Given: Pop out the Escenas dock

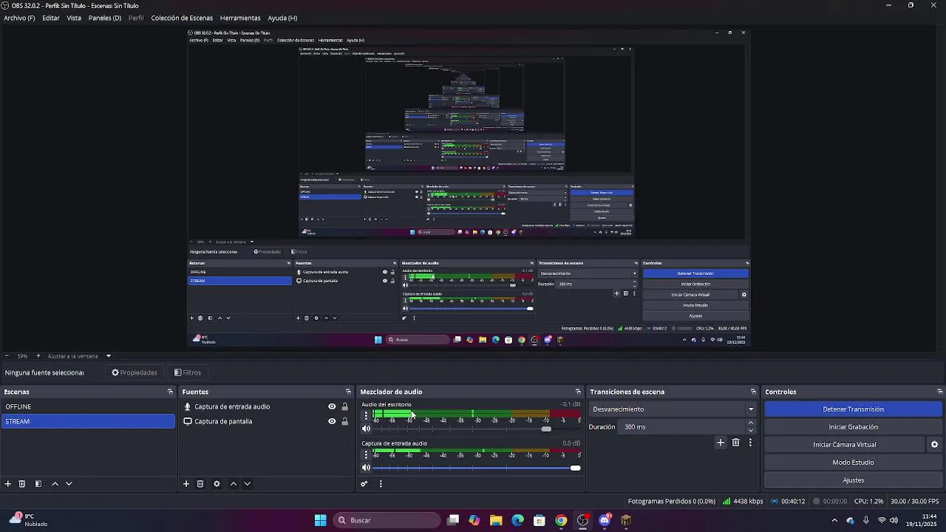Looking at the screenshot, I should (170, 392).
